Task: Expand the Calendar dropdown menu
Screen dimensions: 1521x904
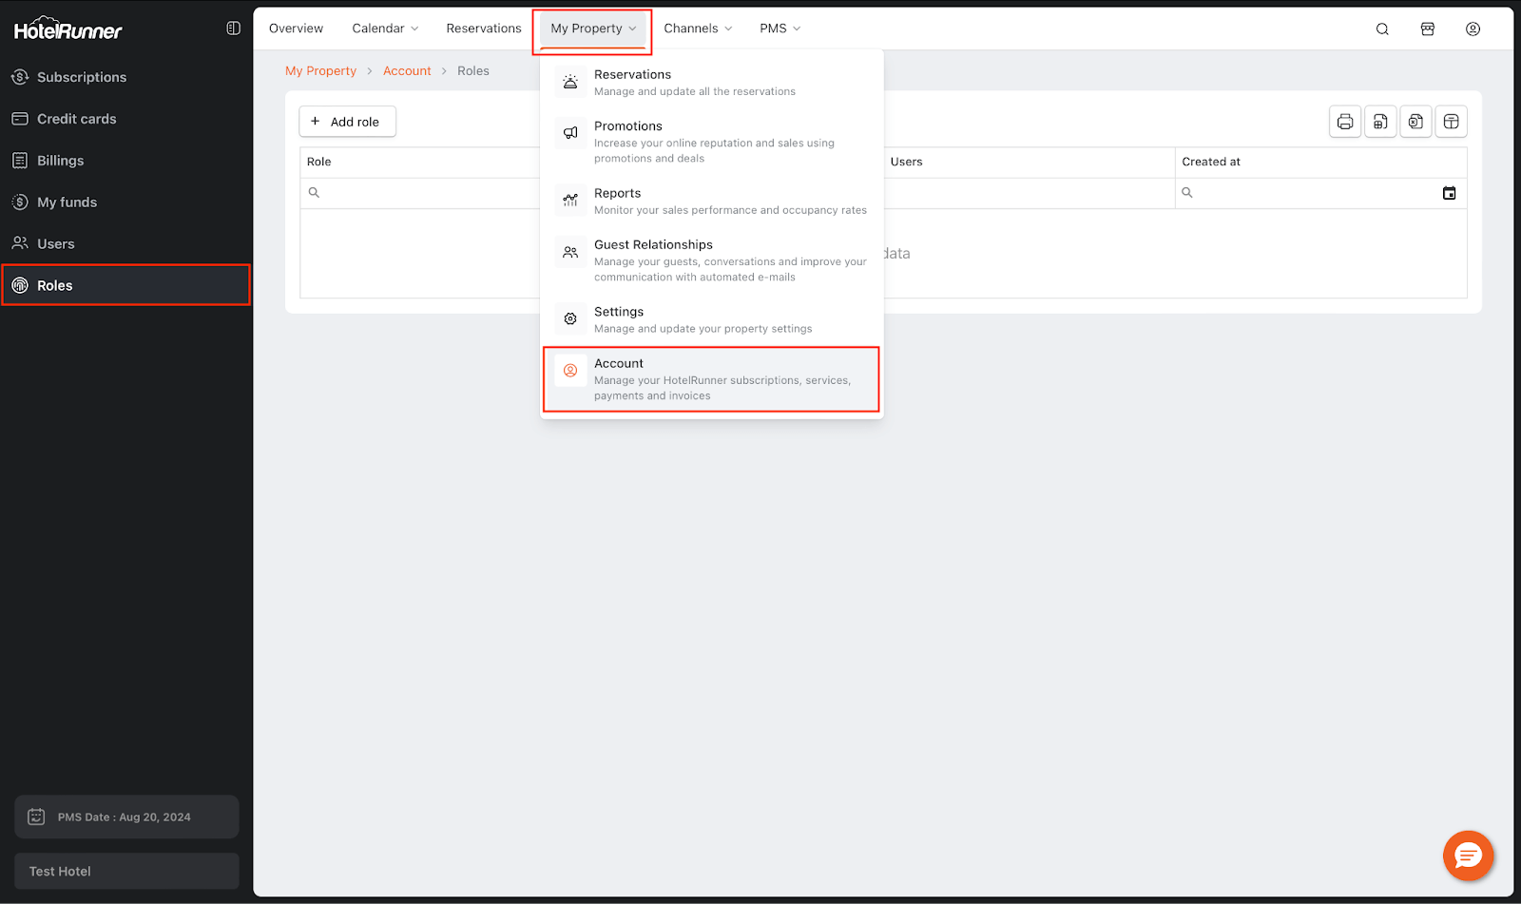Action: point(384,29)
